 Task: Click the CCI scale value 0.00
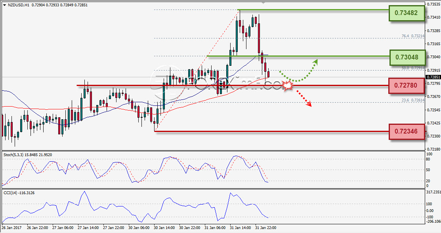tap(430, 210)
